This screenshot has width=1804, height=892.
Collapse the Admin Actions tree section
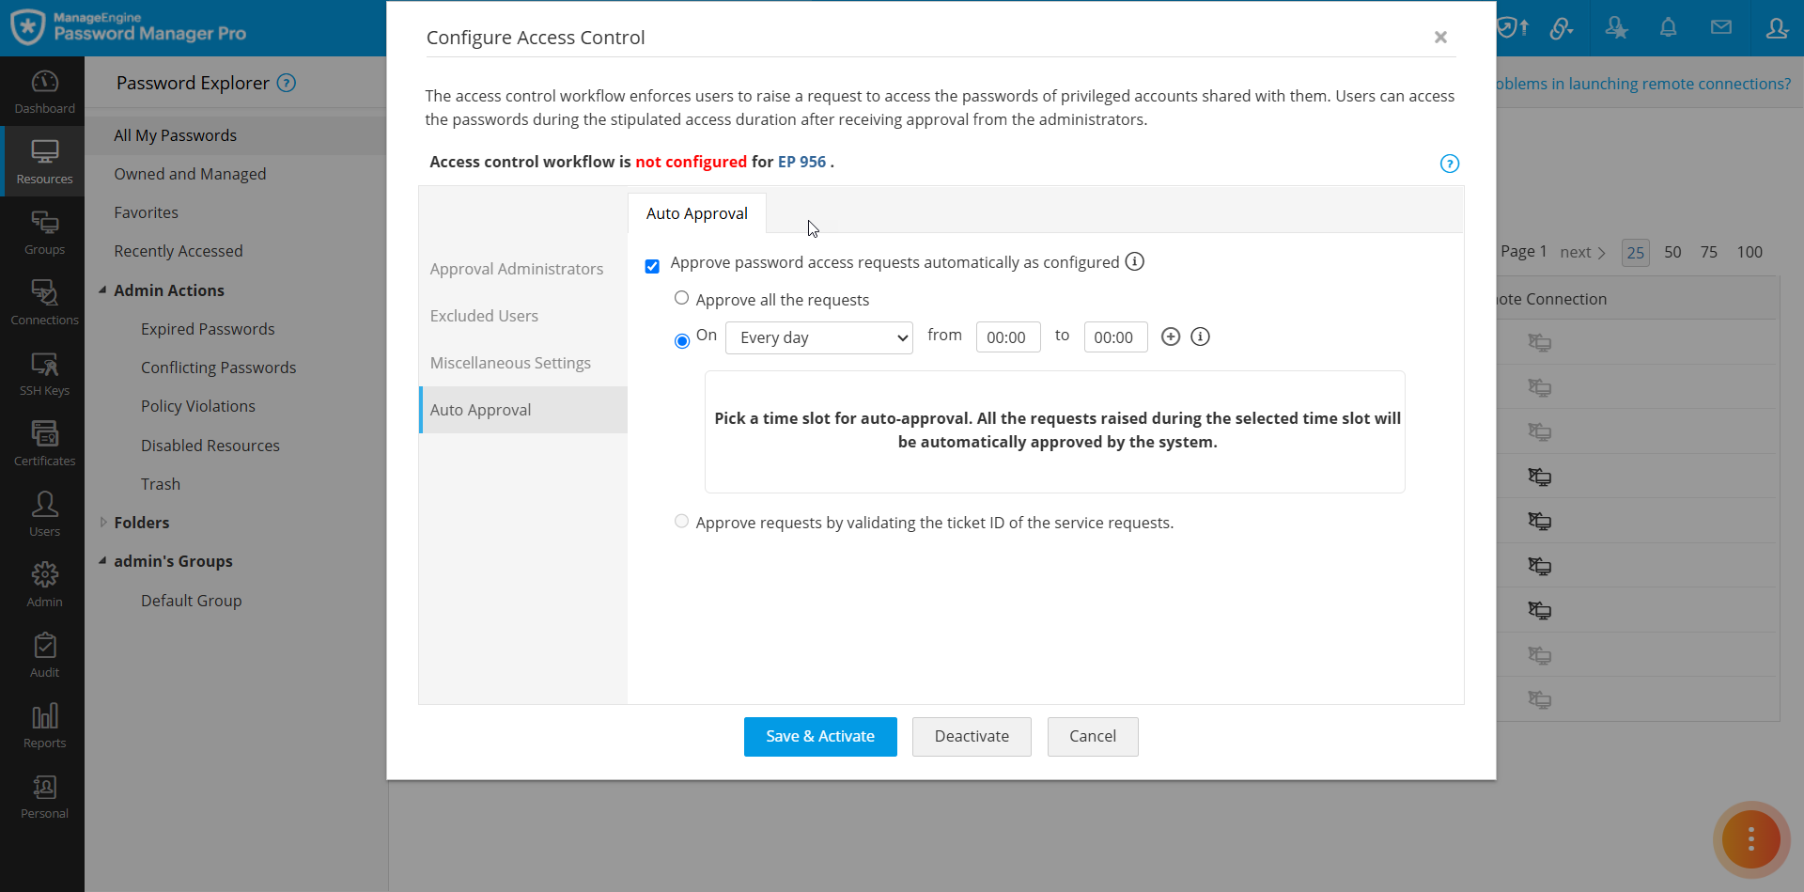(x=103, y=290)
